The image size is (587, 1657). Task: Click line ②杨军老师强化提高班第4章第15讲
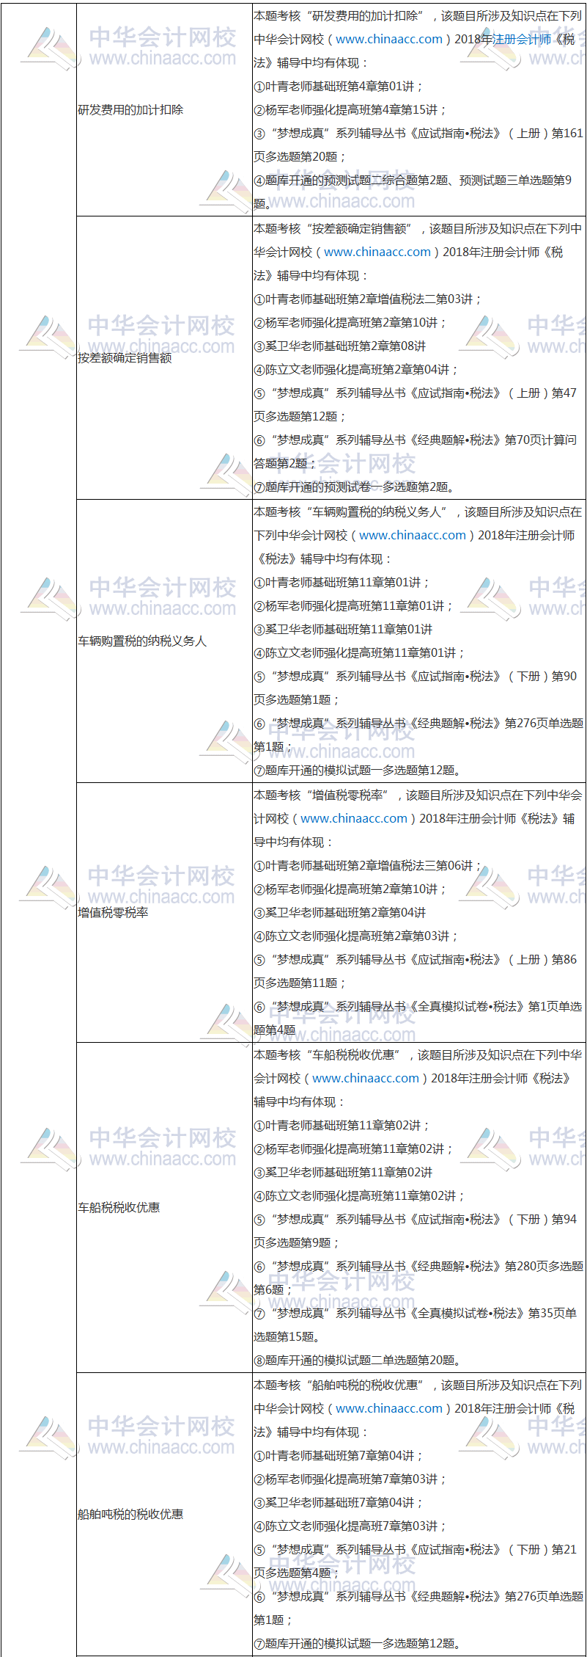(x=350, y=110)
